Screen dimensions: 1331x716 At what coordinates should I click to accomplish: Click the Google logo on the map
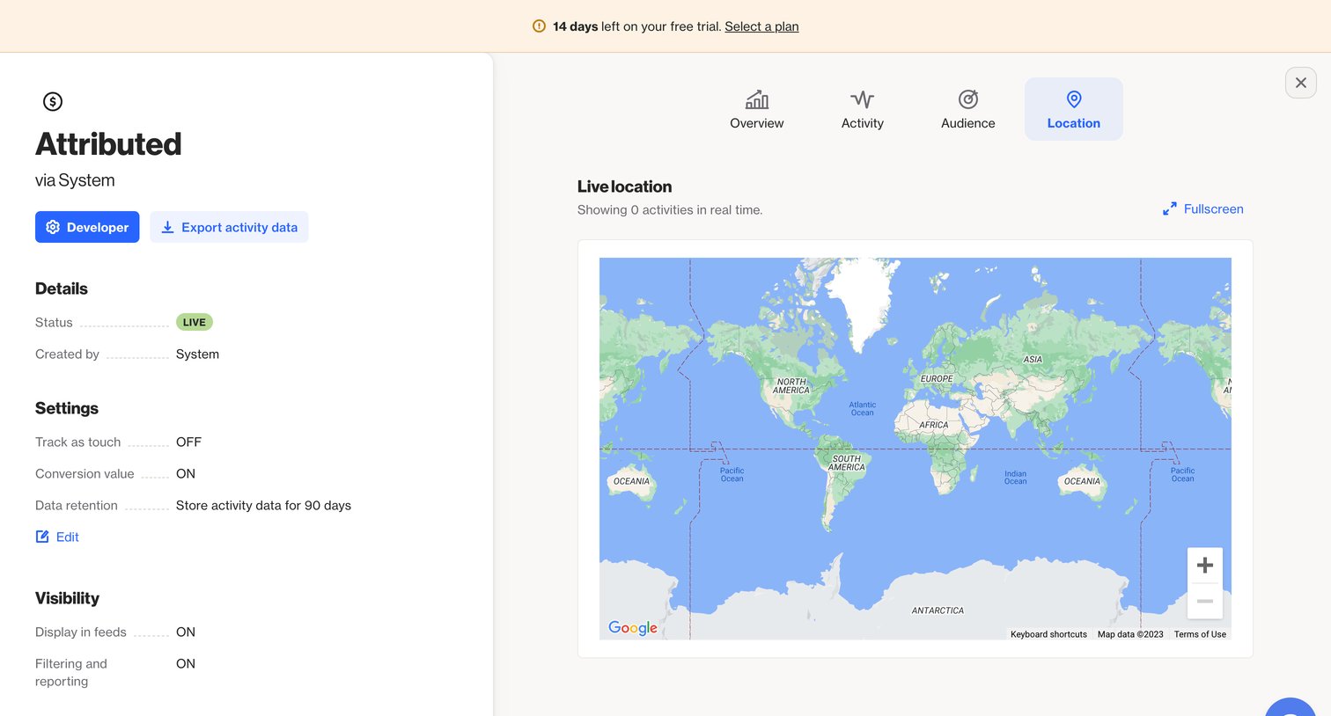(633, 627)
